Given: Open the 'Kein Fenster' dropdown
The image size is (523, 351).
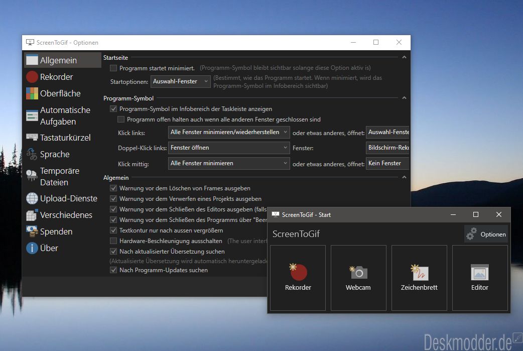Looking at the screenshot, I should [x=387, y=164].
